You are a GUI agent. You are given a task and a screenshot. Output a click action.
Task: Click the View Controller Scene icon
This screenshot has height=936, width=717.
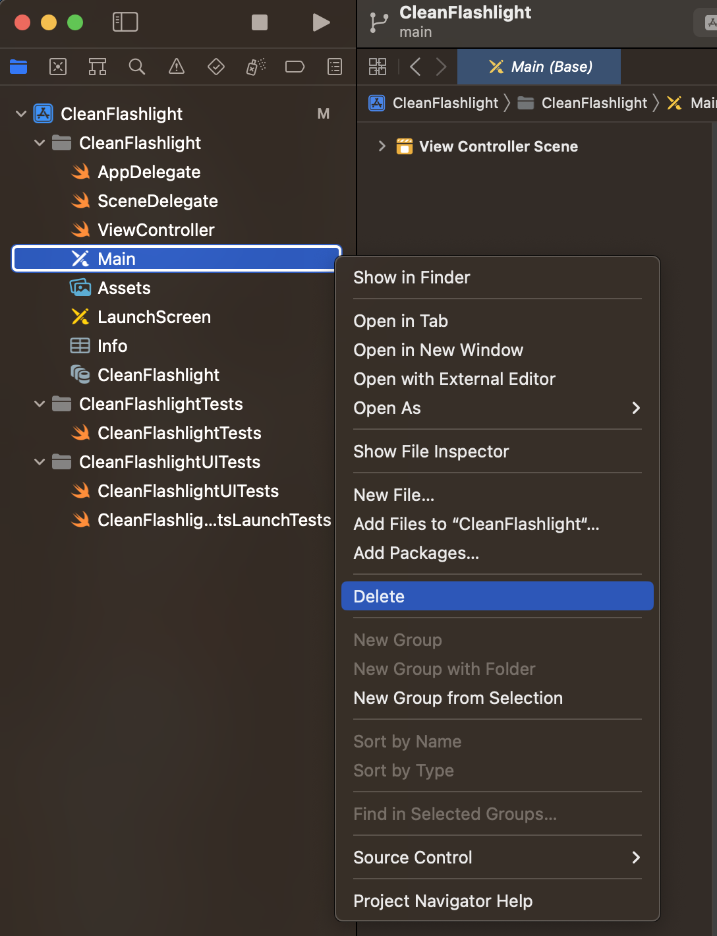click(x=405, y=146)
